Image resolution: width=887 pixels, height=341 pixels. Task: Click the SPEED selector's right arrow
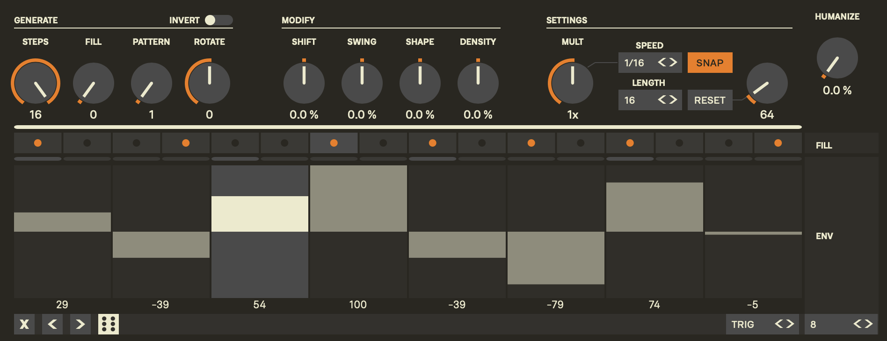click(673, 62)
